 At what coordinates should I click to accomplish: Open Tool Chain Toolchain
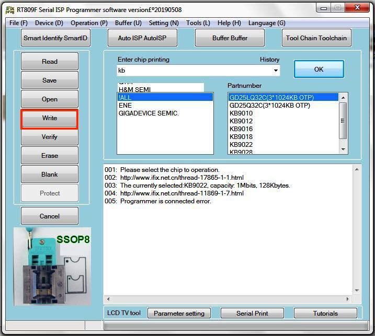pos(316,38)
